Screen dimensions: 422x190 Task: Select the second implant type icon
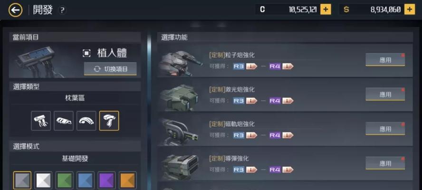[x=64, y=121]
